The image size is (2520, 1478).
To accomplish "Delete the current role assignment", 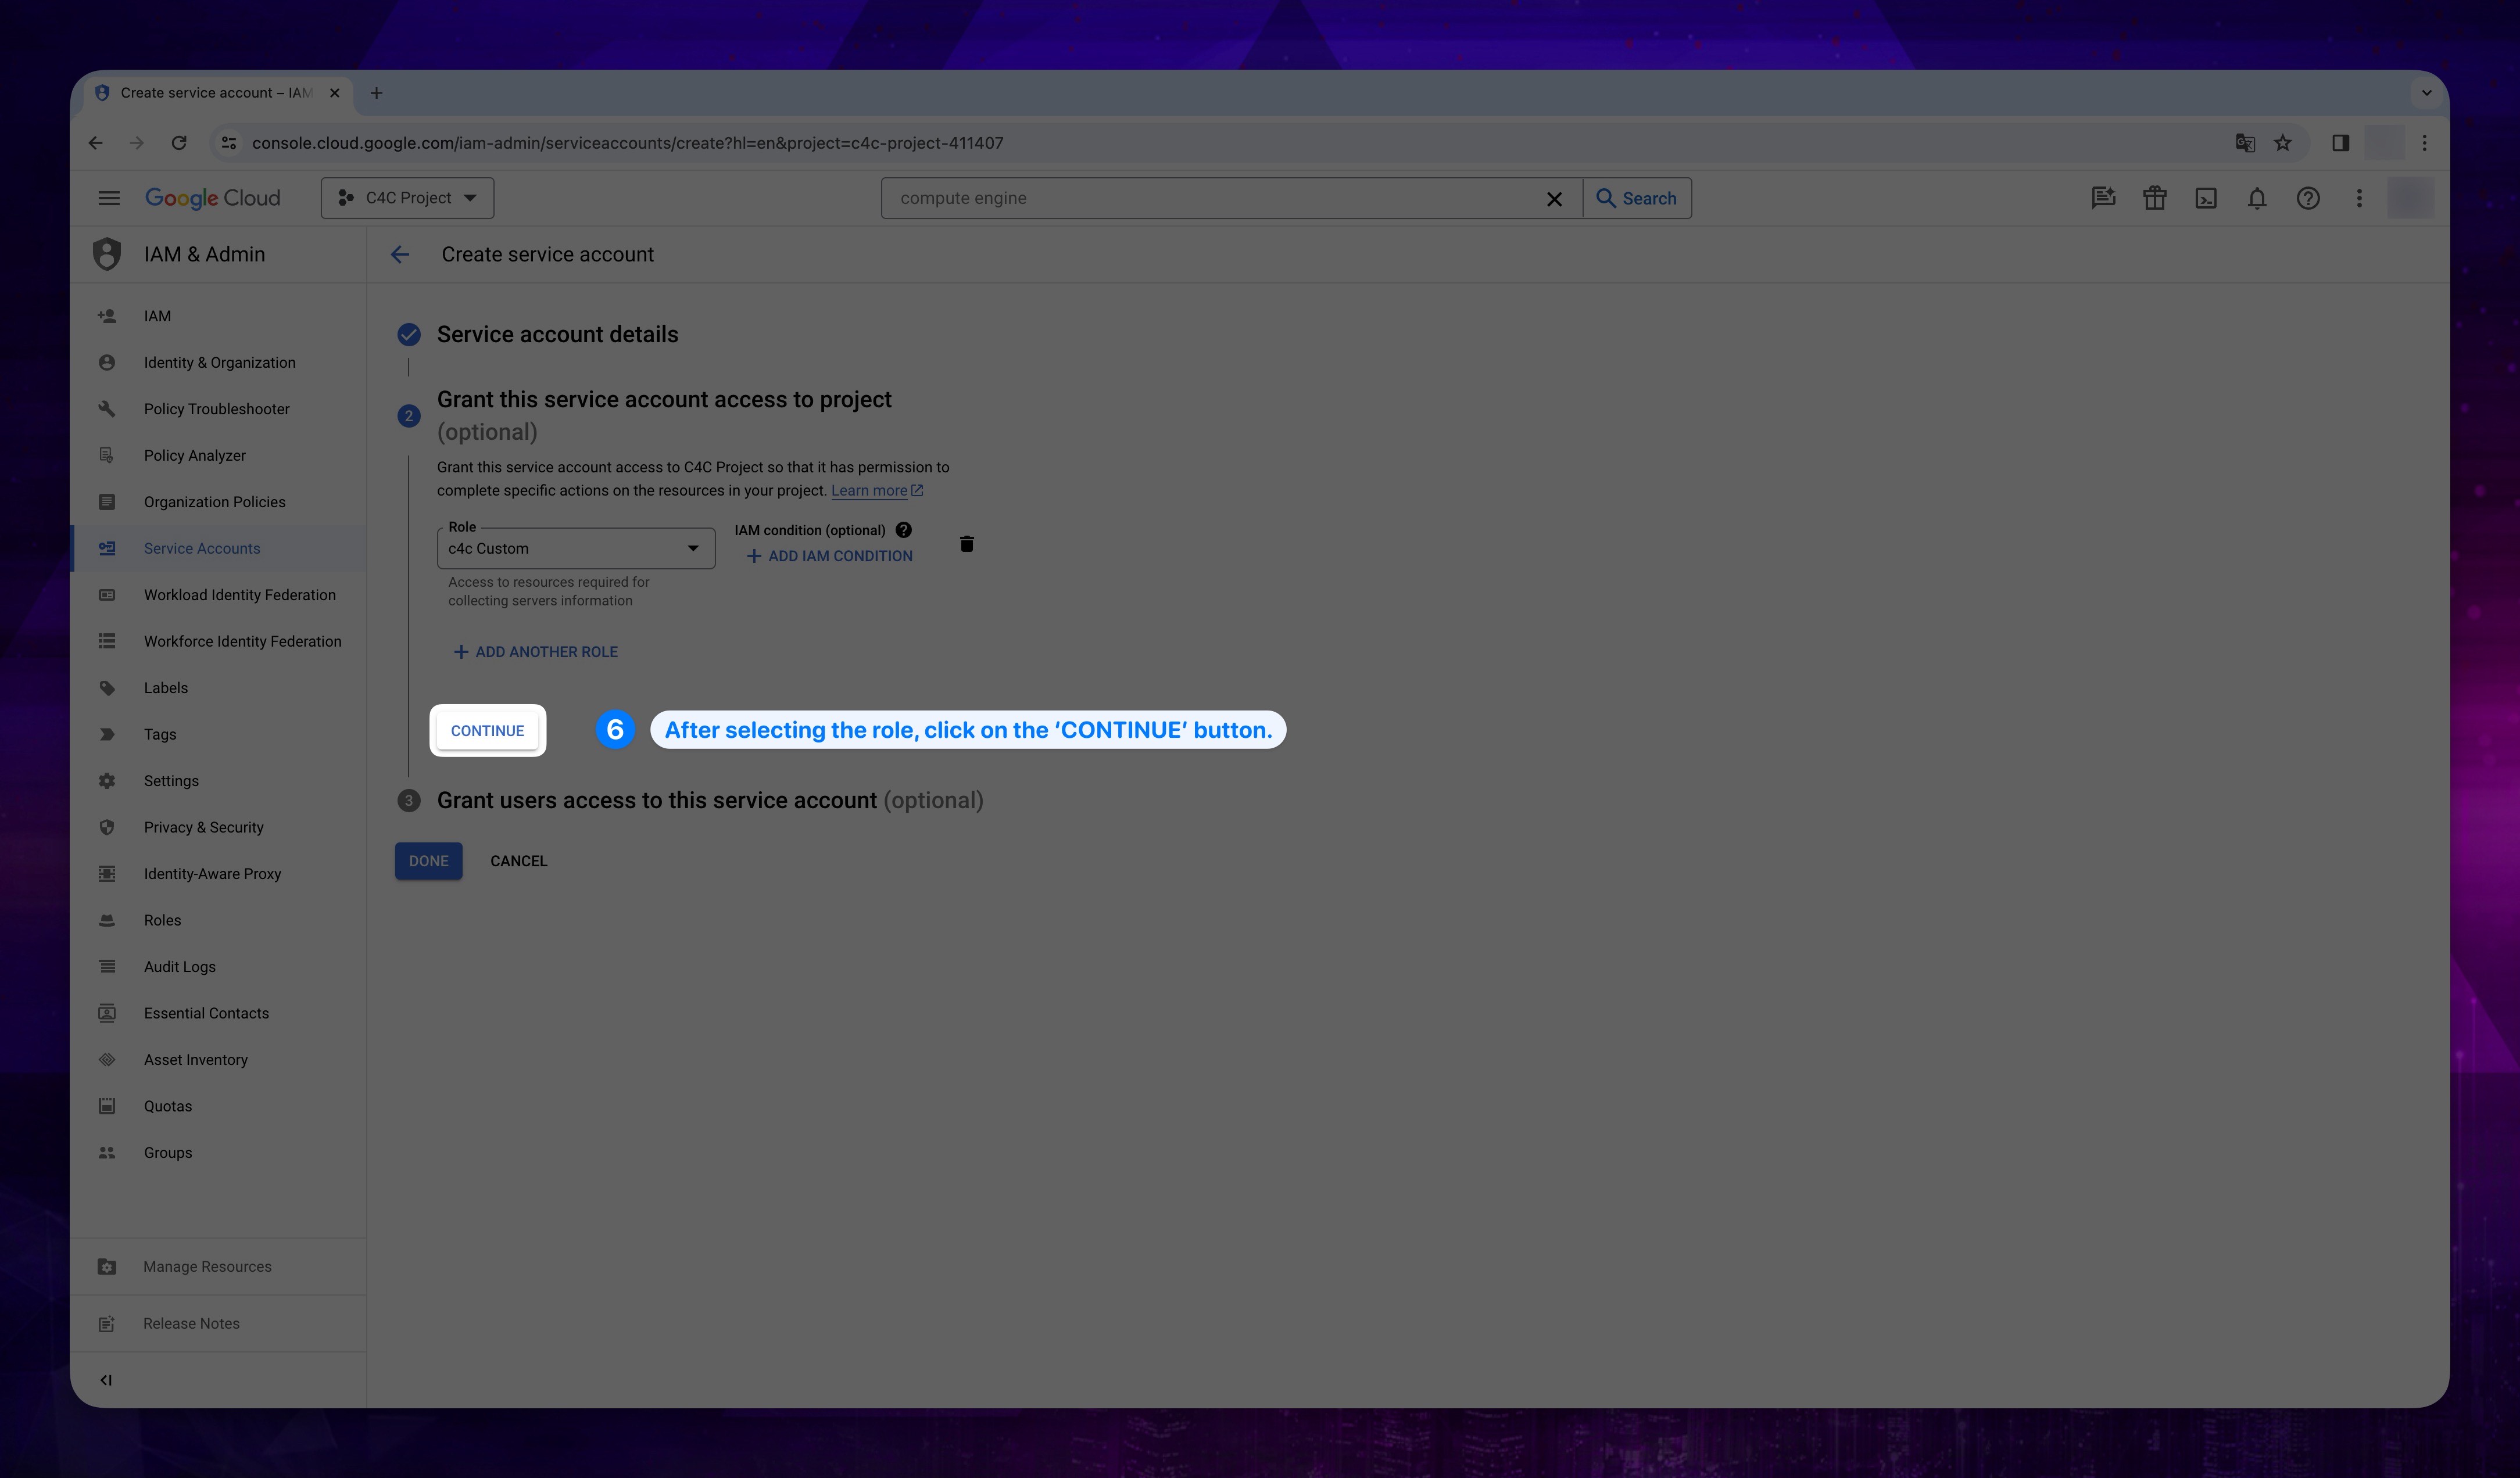I will 966,544.
